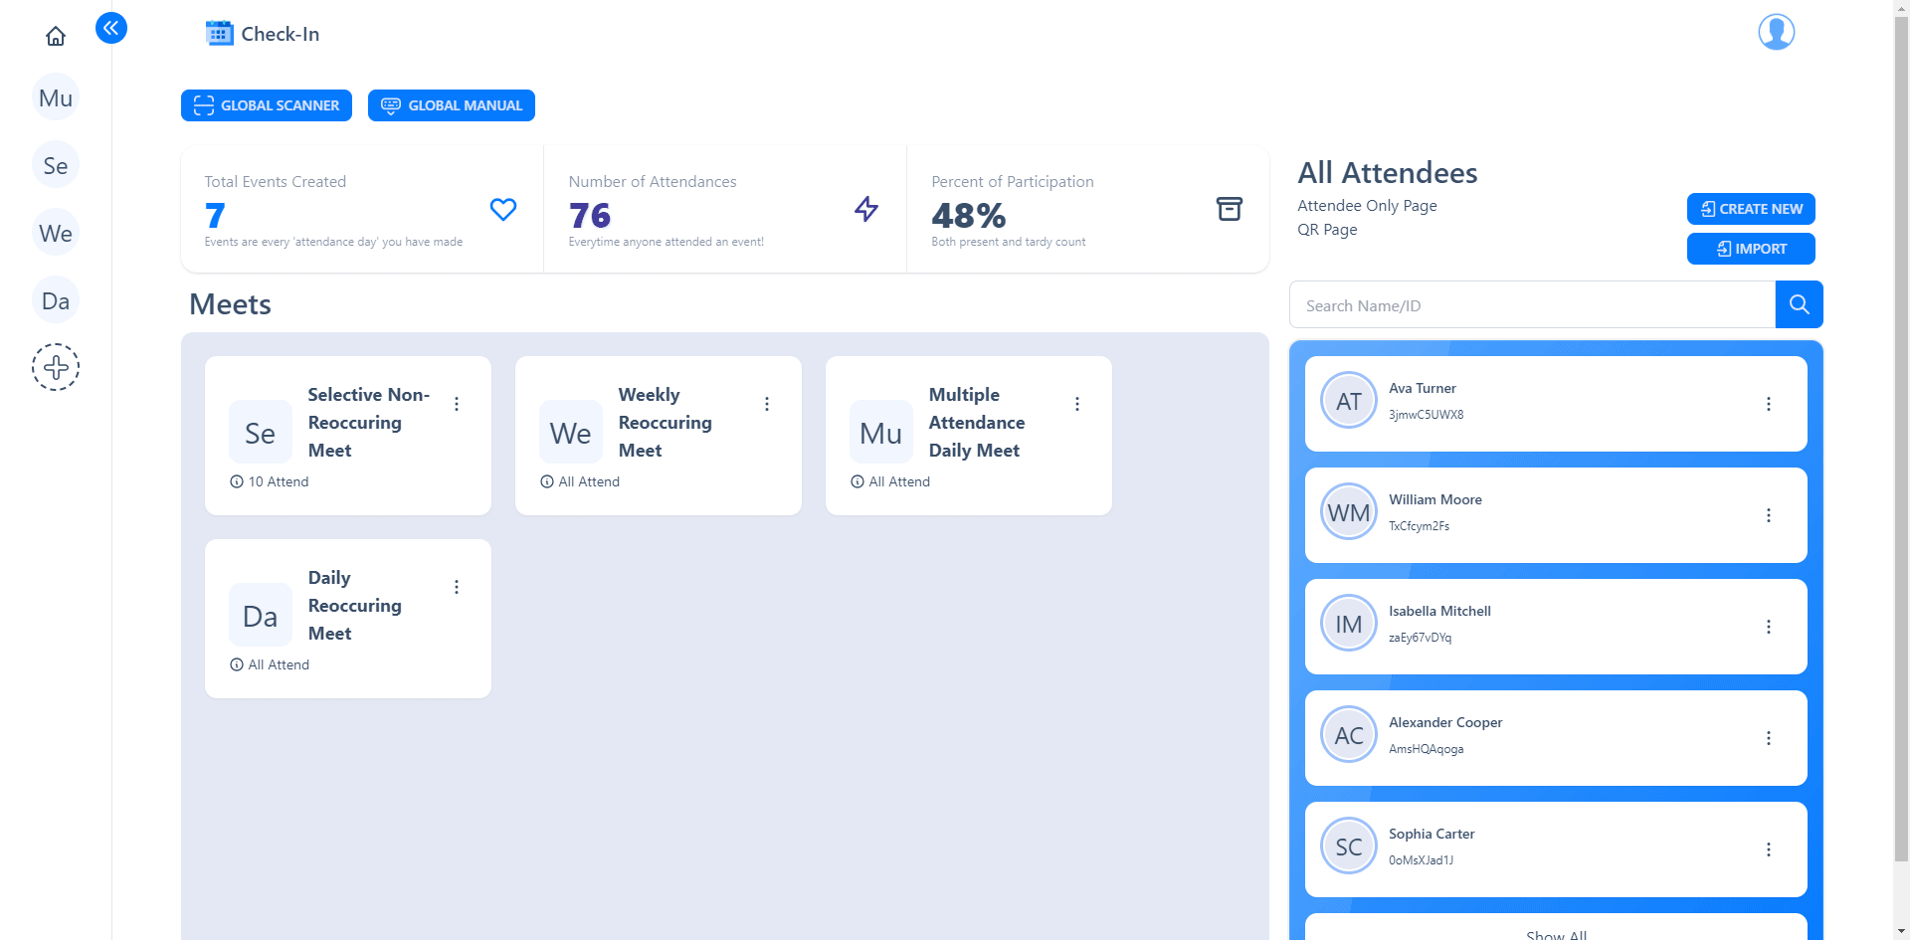Open the We meet shortcut in sidebar

click(56, 233)
